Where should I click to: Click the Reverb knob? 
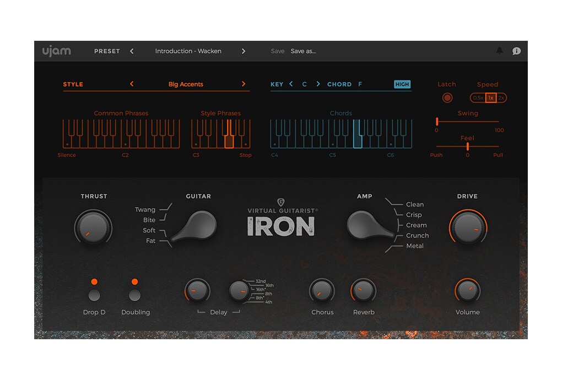click(364, 290)
